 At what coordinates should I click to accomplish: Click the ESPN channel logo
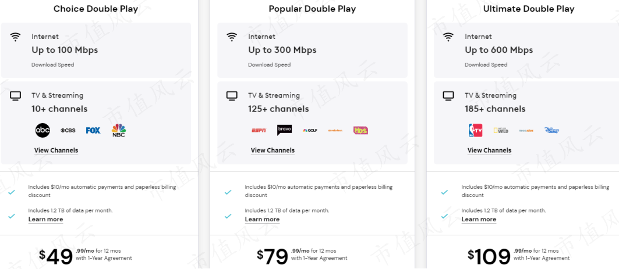click(259, 130)
